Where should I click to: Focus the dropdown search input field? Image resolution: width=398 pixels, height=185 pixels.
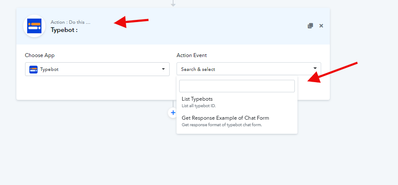[237, 86]
